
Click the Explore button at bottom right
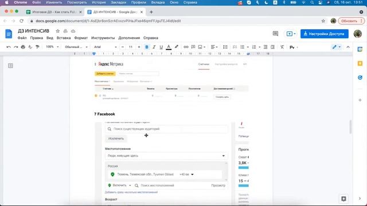[x=343, y=199]
